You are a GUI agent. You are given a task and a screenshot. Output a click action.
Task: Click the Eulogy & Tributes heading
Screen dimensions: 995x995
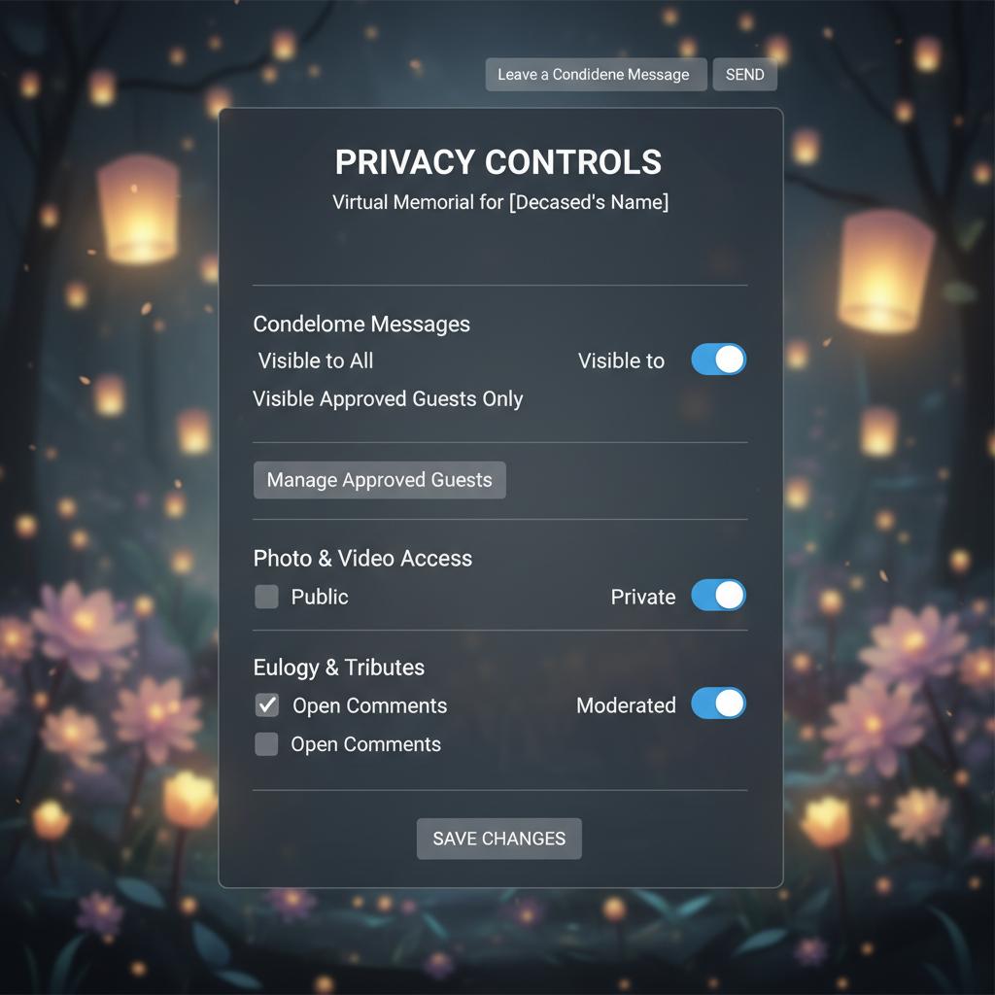pos(339,668)
